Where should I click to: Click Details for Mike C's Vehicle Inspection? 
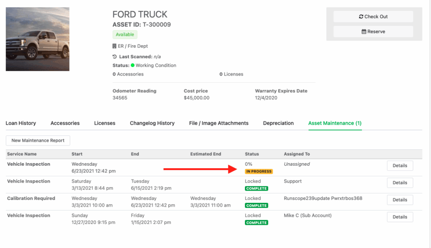[399, 217]
